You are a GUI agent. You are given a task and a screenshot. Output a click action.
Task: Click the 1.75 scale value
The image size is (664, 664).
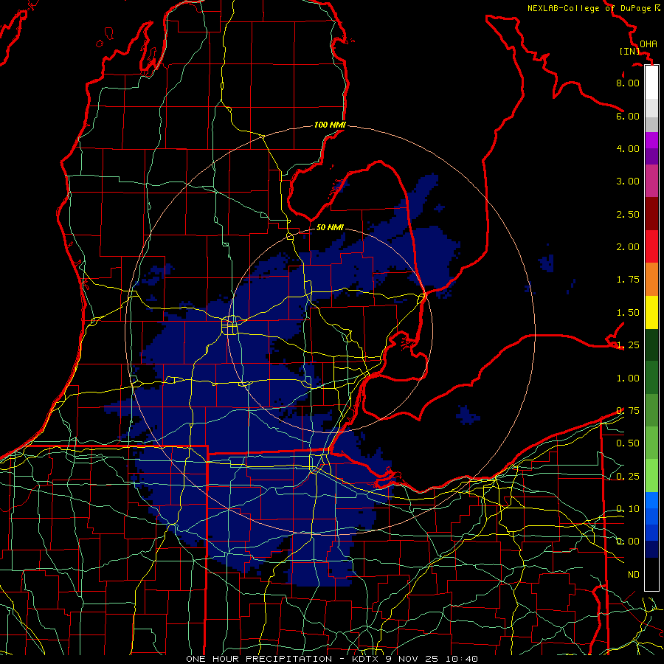pyautogui.click(x=628, y=280)
